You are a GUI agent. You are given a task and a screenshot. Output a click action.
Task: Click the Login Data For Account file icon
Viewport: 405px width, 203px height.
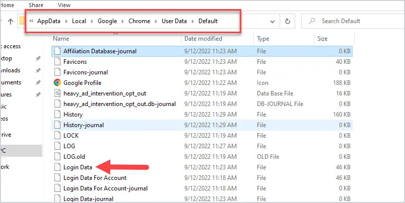point(57,178)
